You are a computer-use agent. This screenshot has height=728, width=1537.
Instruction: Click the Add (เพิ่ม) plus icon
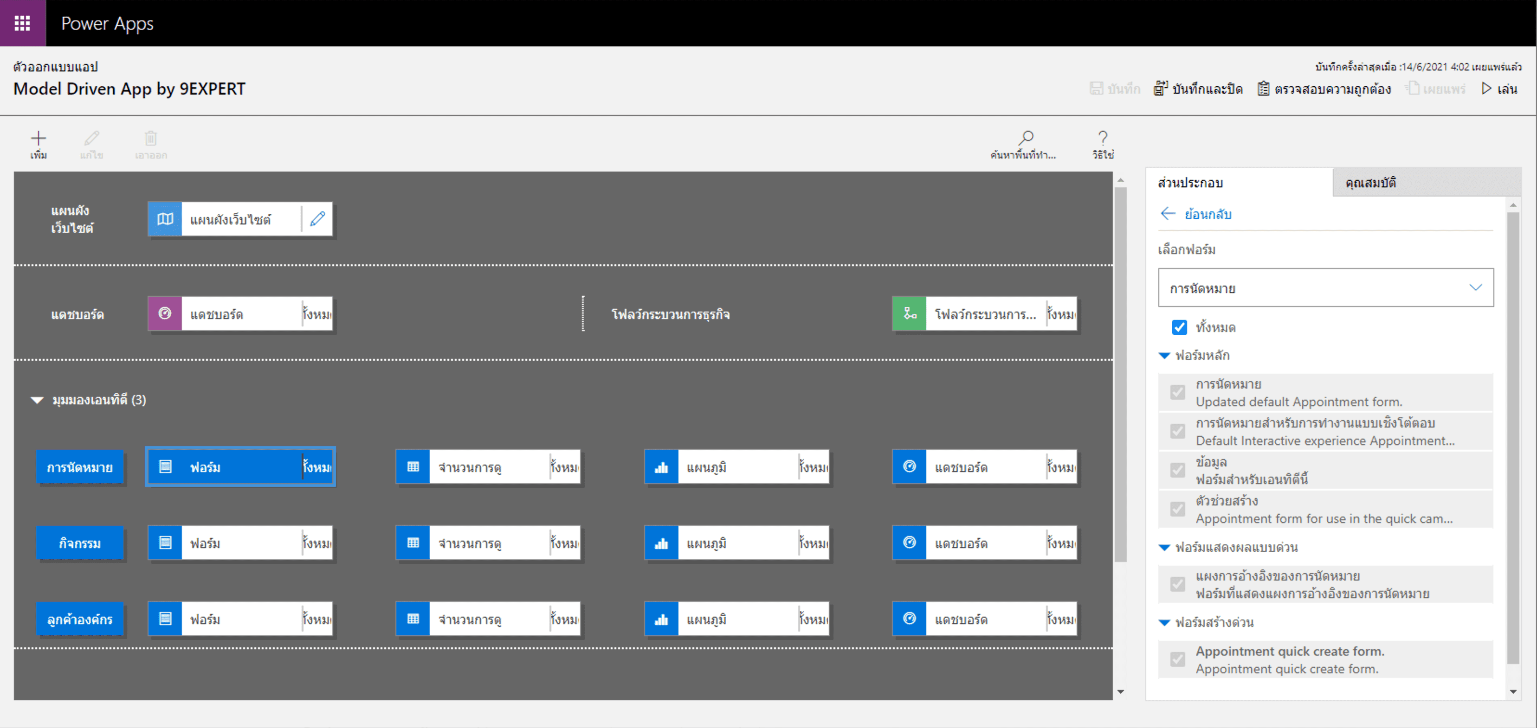click(x=38, y=138)
